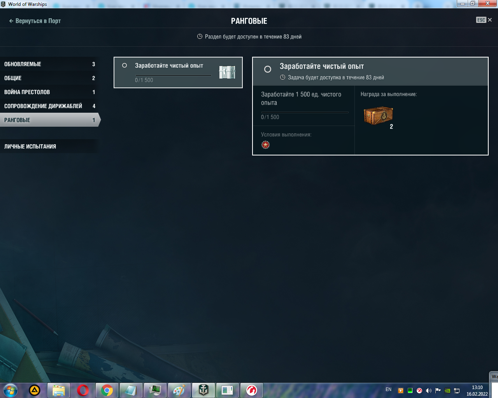The height and width of the screenshot is (398, 498).
Task: Click the NVIDIA tray icon
Action: pos(447,391)
